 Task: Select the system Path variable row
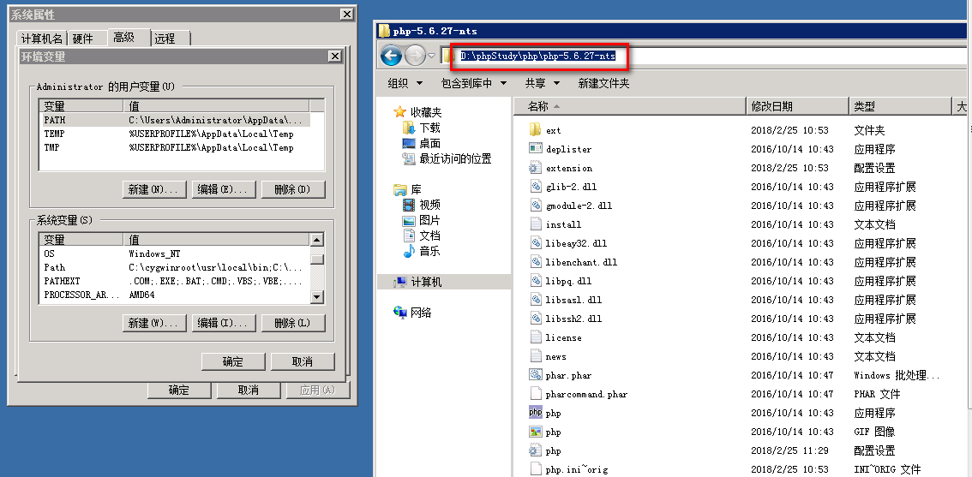click(175, 267)
